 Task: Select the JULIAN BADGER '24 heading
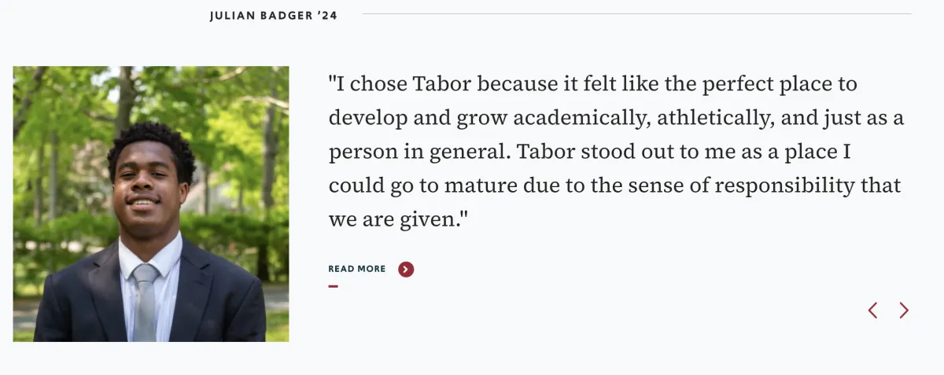tap(274, 16)
